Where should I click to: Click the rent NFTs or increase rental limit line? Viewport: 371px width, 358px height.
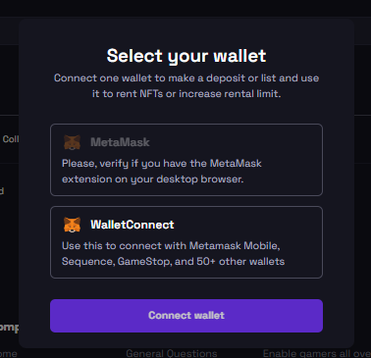coord(186,93)
